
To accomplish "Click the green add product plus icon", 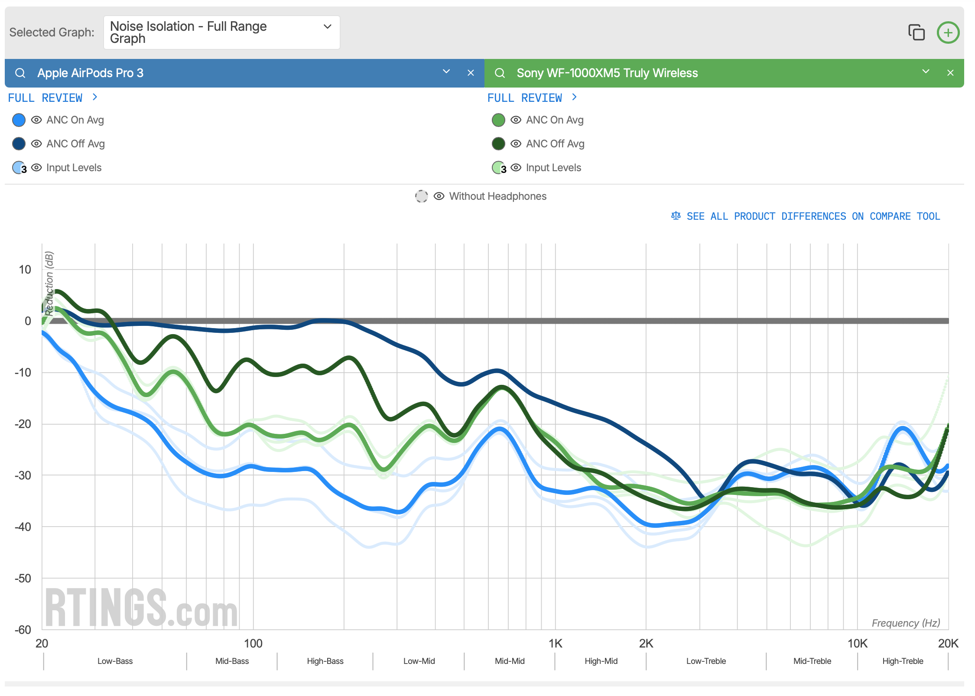I will point(948,33).
